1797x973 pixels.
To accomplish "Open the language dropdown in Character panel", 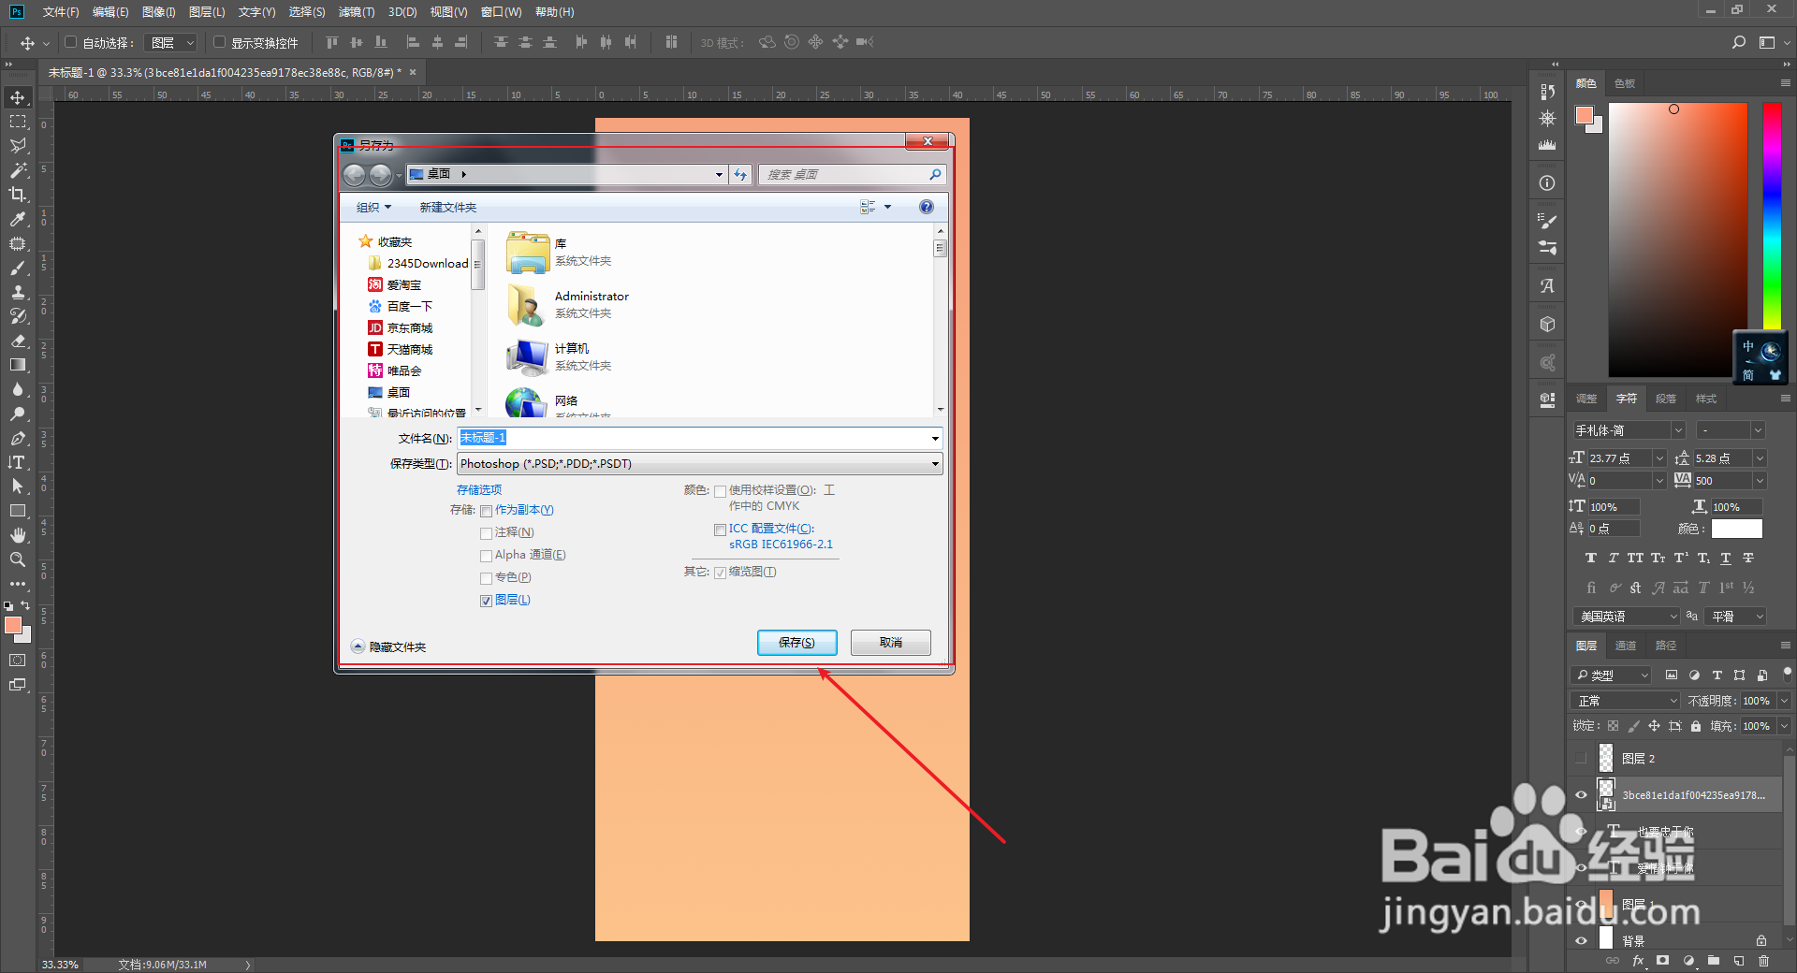I will [1627, 616].
